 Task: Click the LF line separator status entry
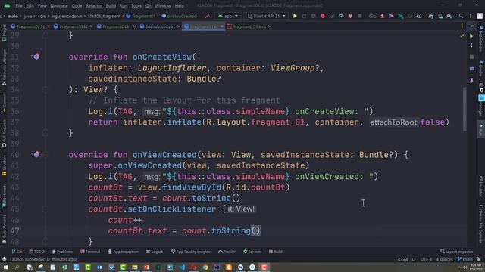click(414, 259)
